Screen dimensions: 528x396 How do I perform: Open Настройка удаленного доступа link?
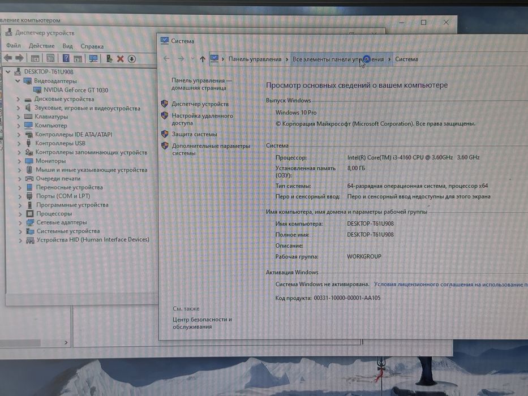click(202, 119)
